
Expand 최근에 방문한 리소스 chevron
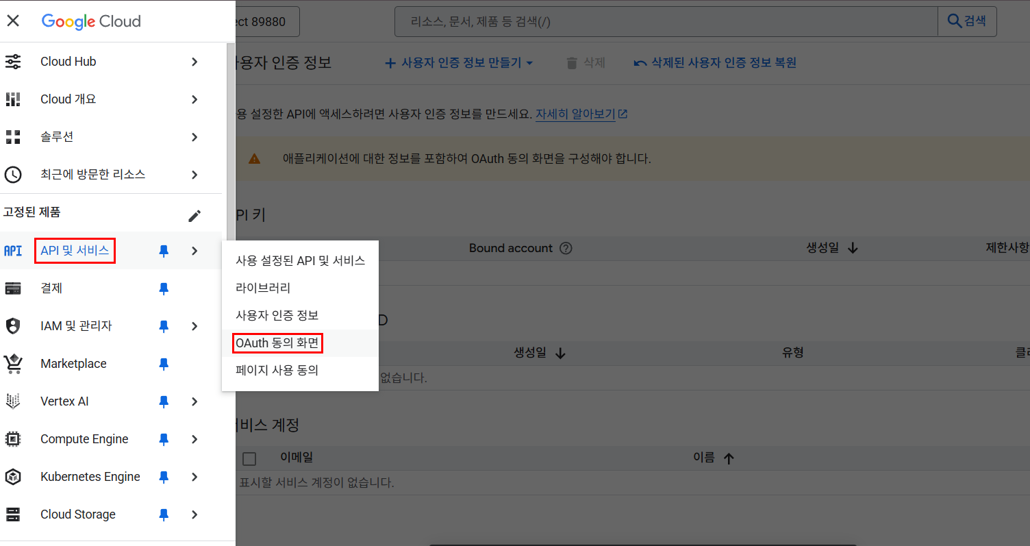[194, 175]
